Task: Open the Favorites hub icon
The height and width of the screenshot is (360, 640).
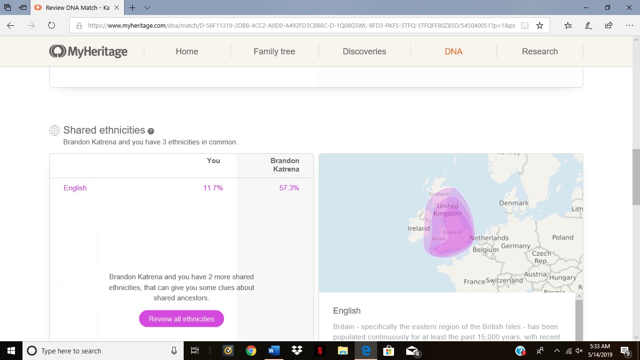Action: 568,26
